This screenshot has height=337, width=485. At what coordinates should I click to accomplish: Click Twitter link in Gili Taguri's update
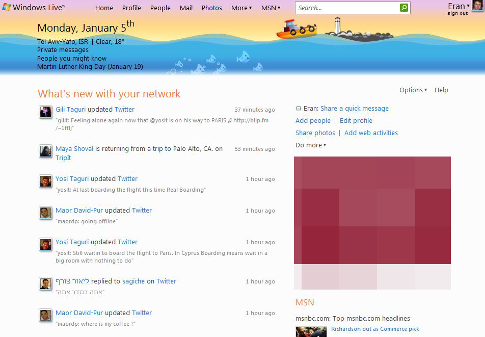[124, 109]
